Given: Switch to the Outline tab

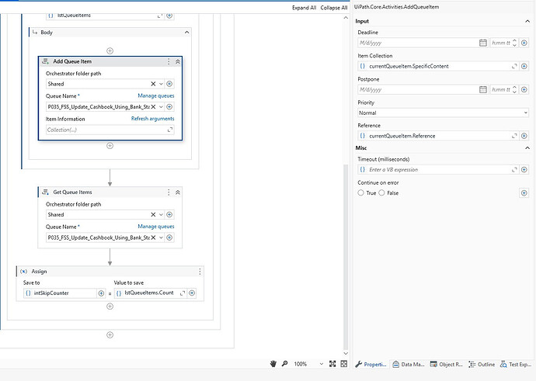Looking at the screenshot, I should coord(482,364).
